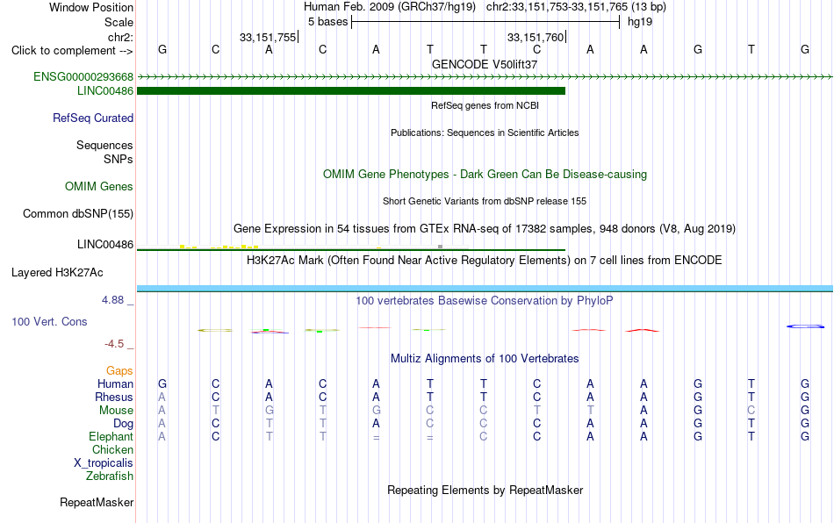834x523 pixels.
Task: Click the light blue H3K27Ac signal bar
Action: tap(485, 289)
